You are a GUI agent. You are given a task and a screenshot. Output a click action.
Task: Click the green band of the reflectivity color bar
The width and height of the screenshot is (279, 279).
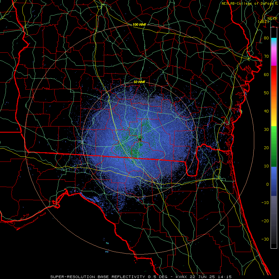point(274,146)
